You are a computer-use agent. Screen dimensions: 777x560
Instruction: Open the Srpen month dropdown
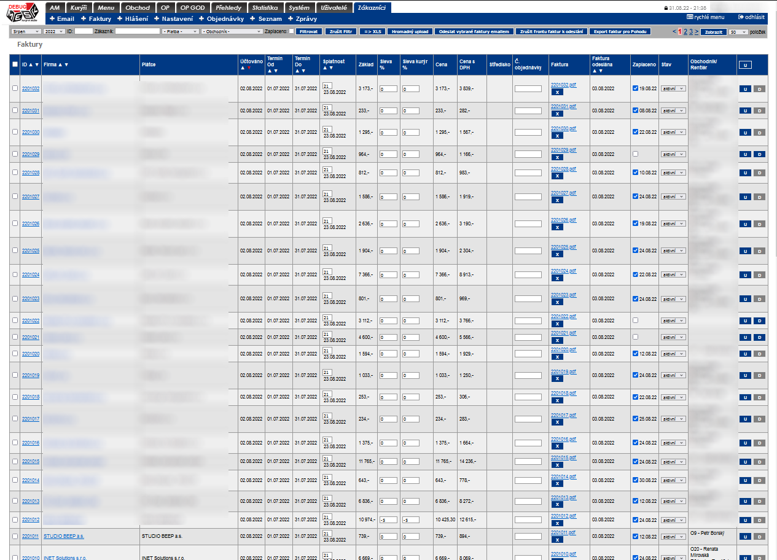click(26, 31)
